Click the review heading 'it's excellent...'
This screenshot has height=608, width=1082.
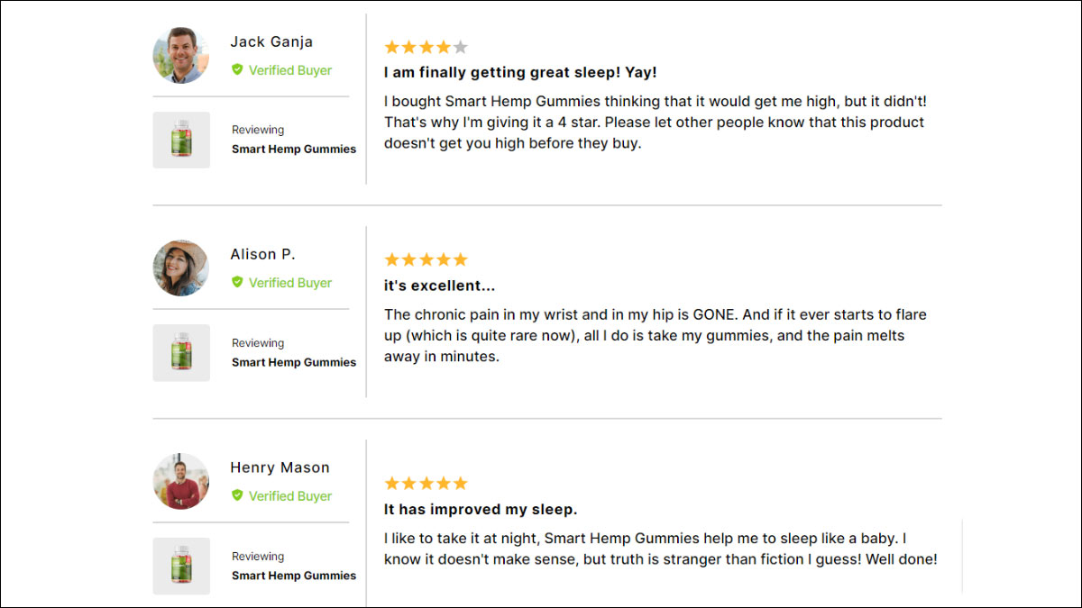tap(439, 285)
